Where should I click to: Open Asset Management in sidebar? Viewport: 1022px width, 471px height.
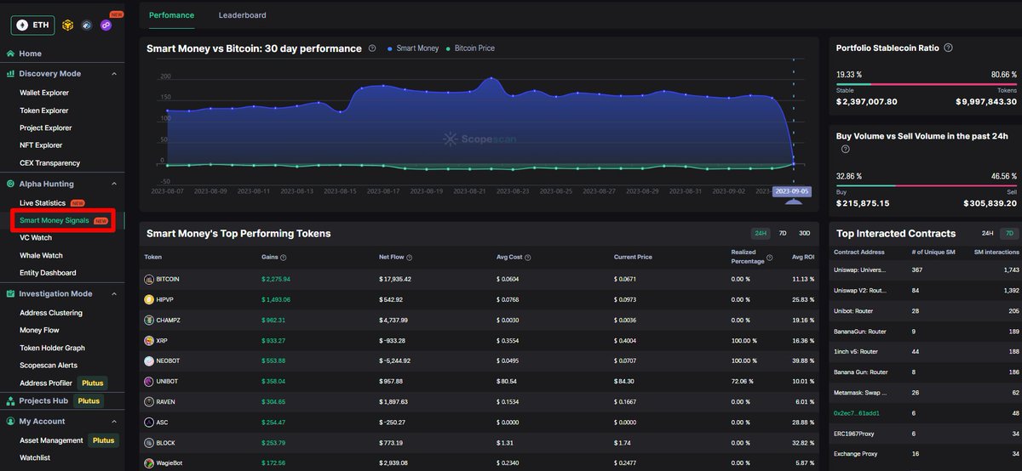click(x=51, y=440)
